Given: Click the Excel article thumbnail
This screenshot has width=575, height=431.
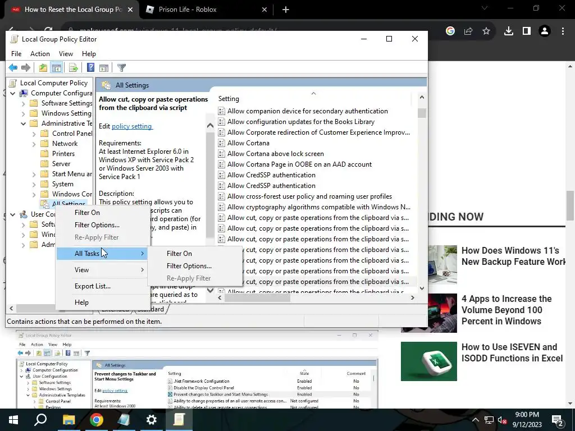Looking at the screenshot, I should pos(428,361).
